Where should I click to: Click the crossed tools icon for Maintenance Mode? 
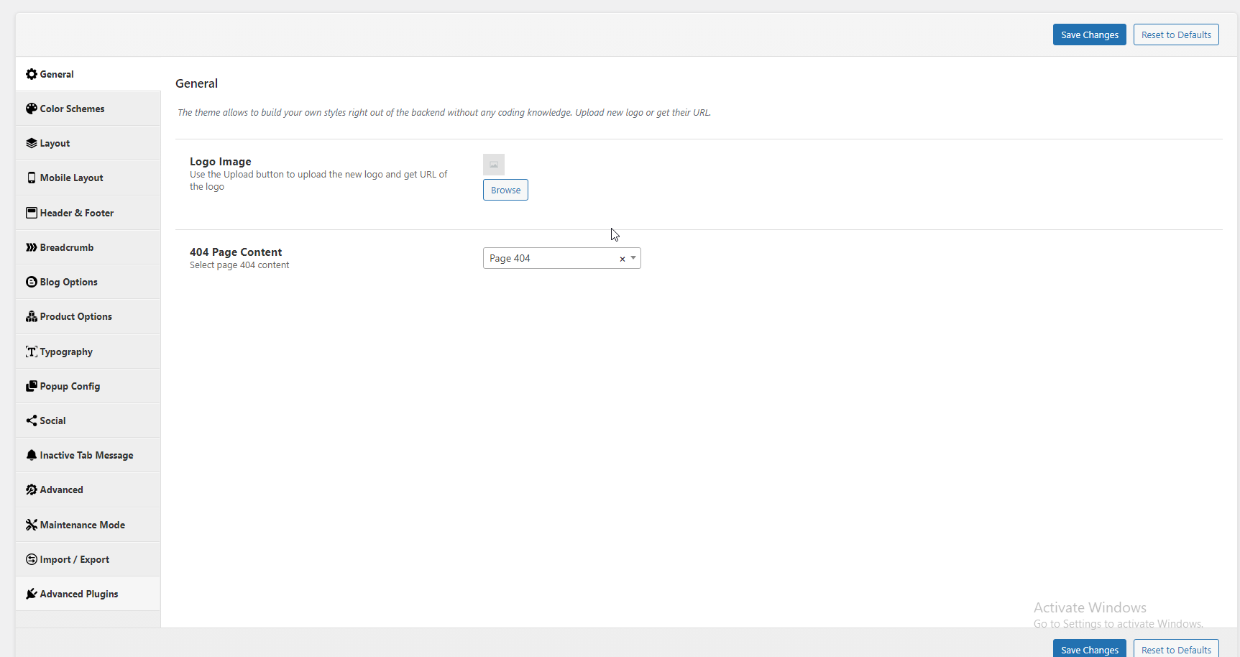(31, 525)
